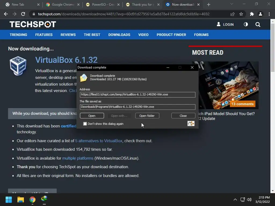Viewport: 275px width, 206px height.
Task: Open a new browser tab
Action: tap(208, 5)
